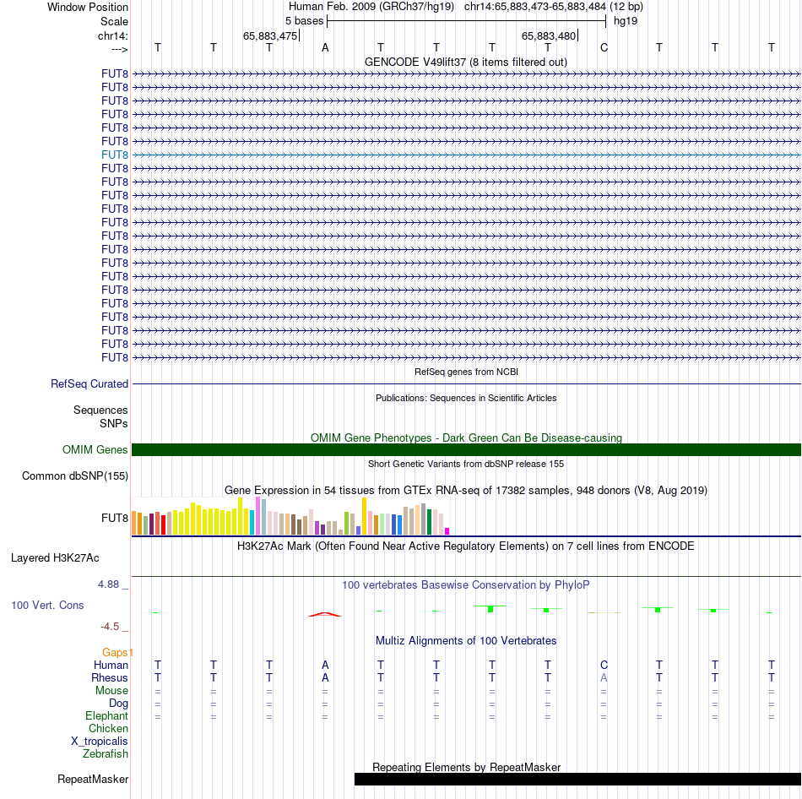Click the 65,883,480 coordinate marker
This screenshot has width=802, height=799.
click(x=549, y=35)
